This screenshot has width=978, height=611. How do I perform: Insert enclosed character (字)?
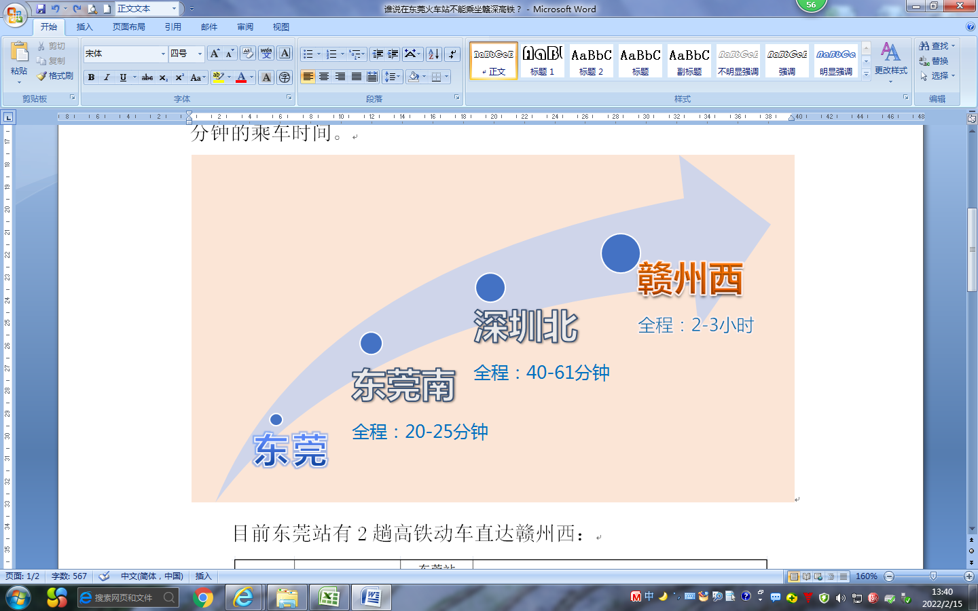pos(285,77)
